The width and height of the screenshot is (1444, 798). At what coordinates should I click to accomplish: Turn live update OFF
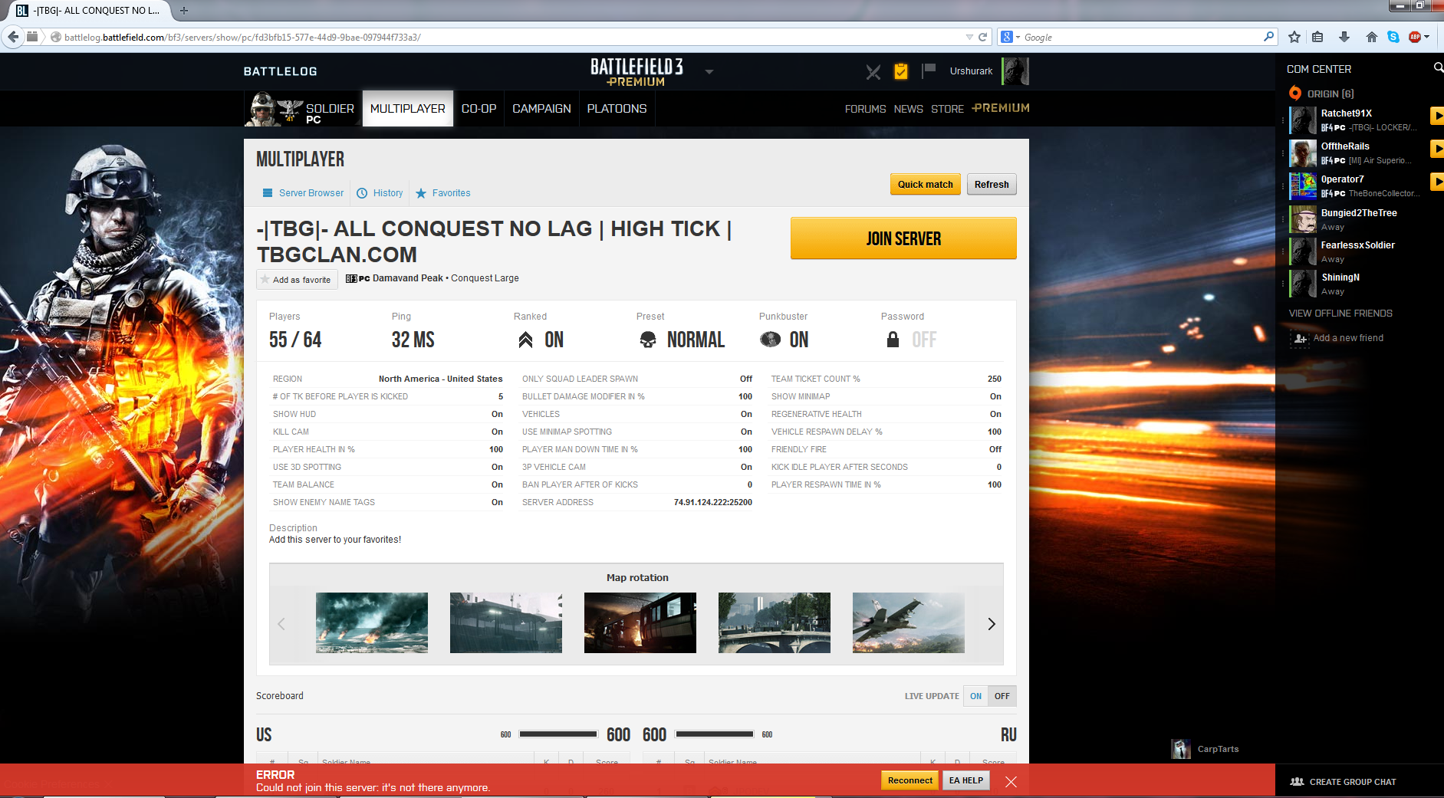[x=1002, y=696]
